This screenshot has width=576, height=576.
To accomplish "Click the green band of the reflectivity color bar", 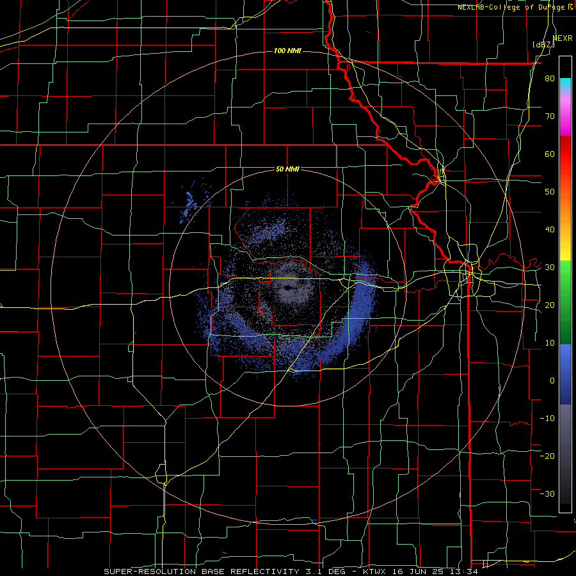I will (x=565, y=302).
